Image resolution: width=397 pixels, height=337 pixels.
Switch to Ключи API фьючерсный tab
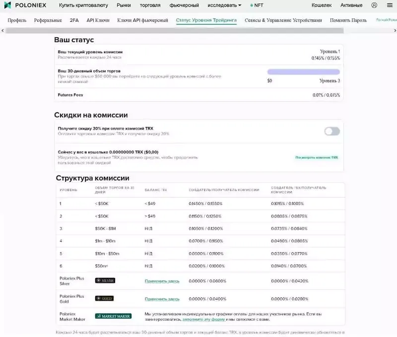tap(142, 20)
